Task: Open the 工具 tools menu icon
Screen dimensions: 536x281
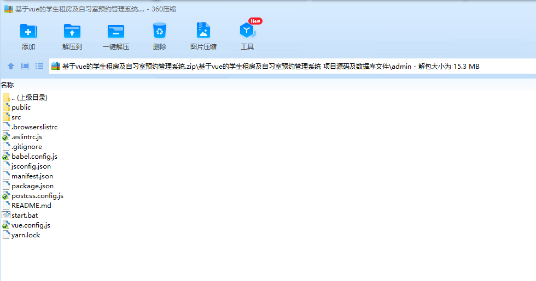Action: click(247, 31)
